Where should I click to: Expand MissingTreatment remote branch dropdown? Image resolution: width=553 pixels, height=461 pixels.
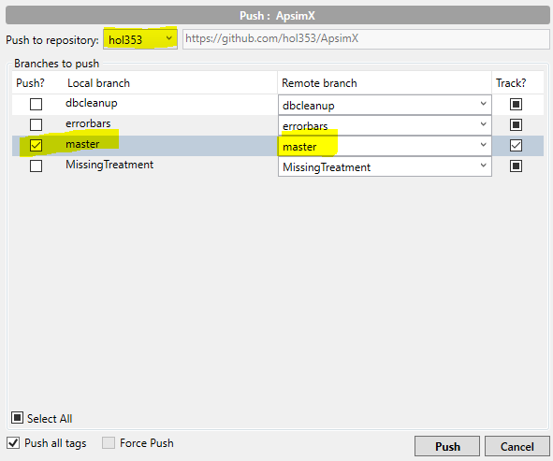(x=385, y=166)
